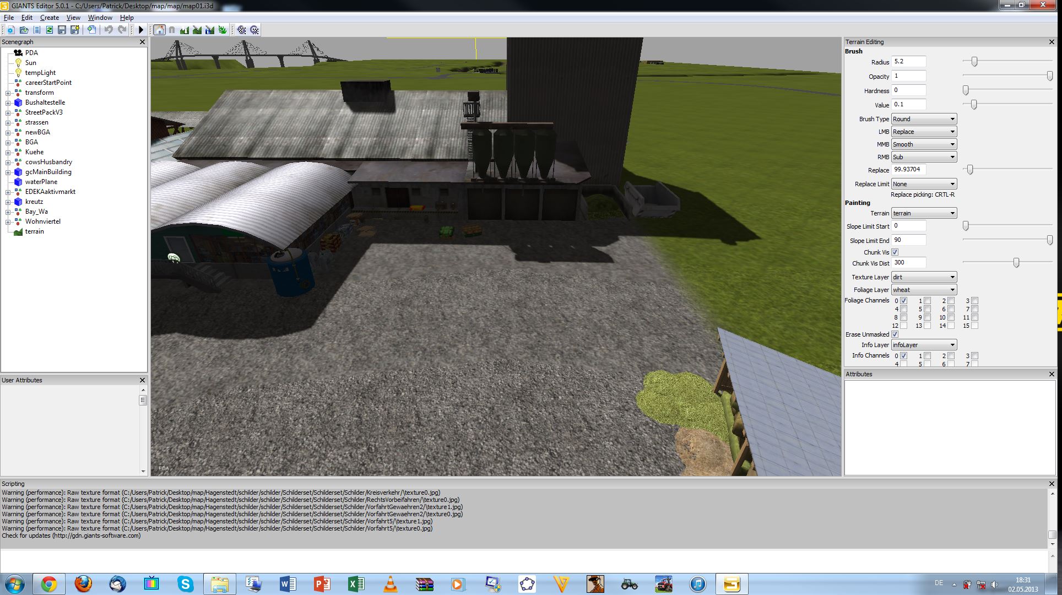Open the Edit menu
Image resolution: width=1062 pixels, height=595 pixels.
click(x=27, y=18)
